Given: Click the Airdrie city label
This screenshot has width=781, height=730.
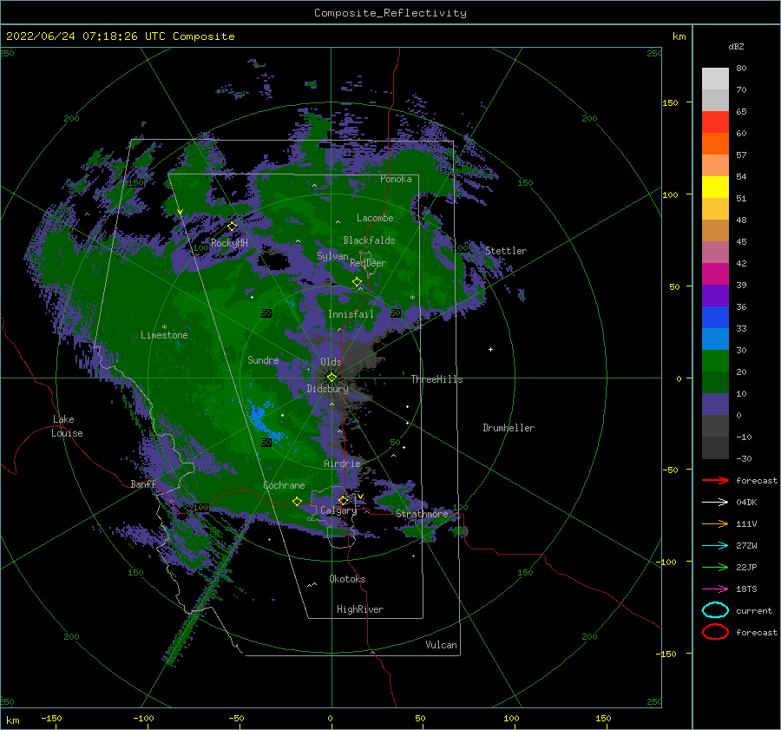Looking at the screenshot, I should click(x=342, y=464).
